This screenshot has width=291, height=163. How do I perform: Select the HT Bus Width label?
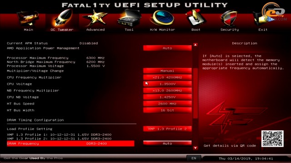point(20,110)
